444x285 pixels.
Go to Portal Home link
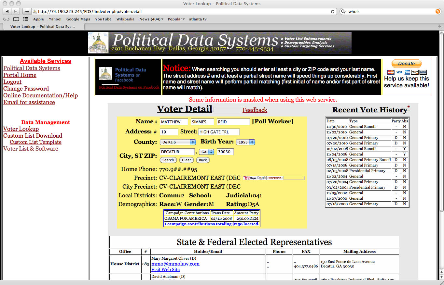(20, 75)
